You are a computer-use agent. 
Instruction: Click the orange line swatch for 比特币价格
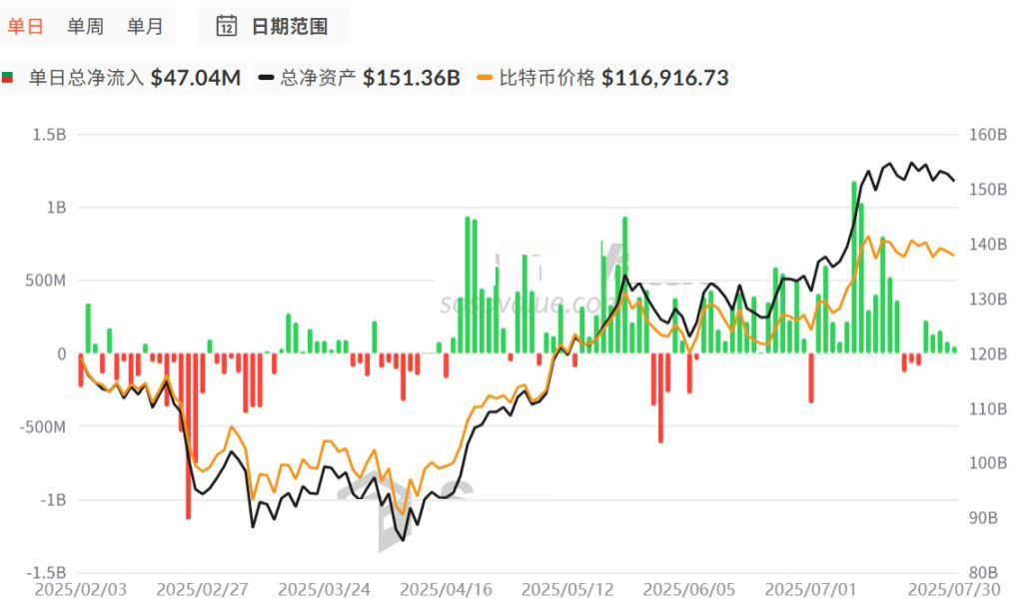(486, 78)
